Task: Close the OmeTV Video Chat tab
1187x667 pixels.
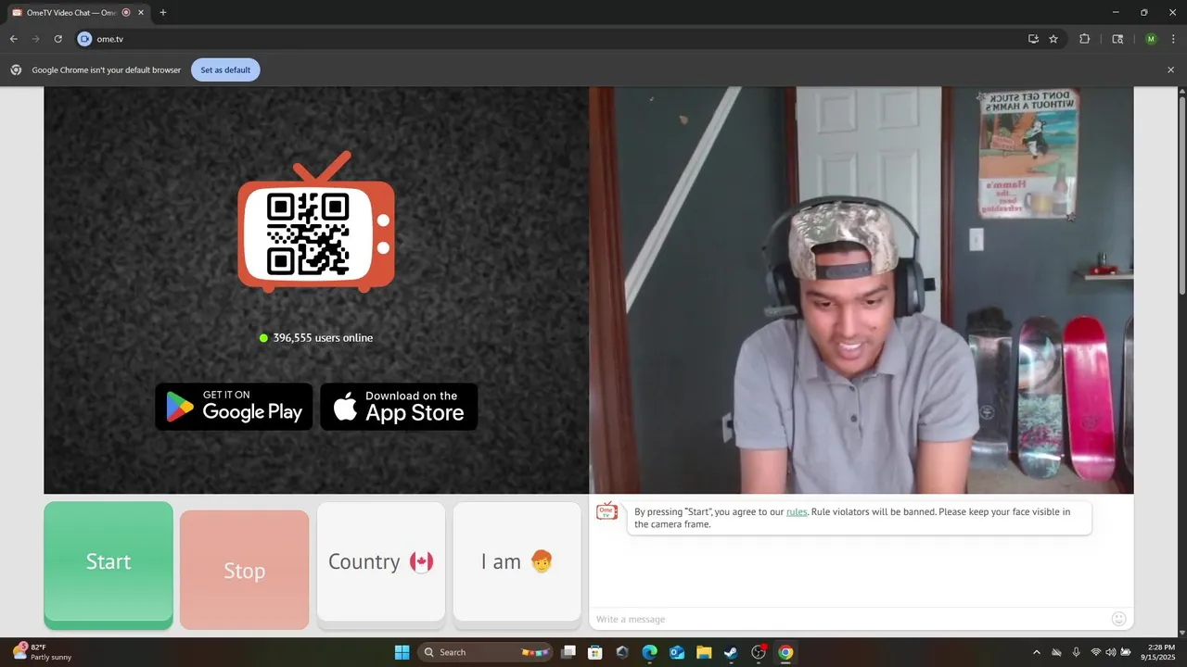Action: pyautogui.click(x=140, y=13)
